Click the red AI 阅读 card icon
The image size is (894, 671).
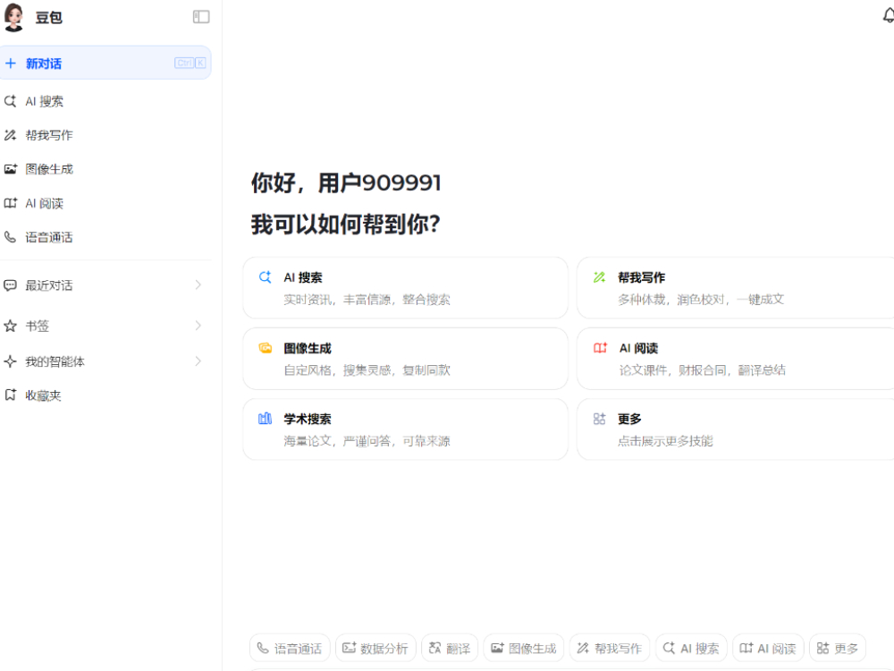(x=600, y=348)
